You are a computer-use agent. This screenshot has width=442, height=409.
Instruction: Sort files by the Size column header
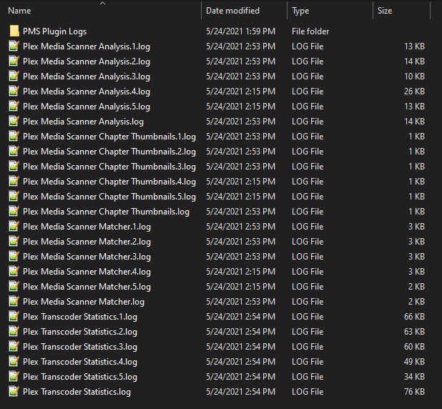(385, 11)
